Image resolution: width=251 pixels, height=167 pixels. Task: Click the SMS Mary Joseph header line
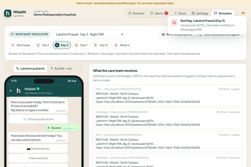click(x=118, y=89)
